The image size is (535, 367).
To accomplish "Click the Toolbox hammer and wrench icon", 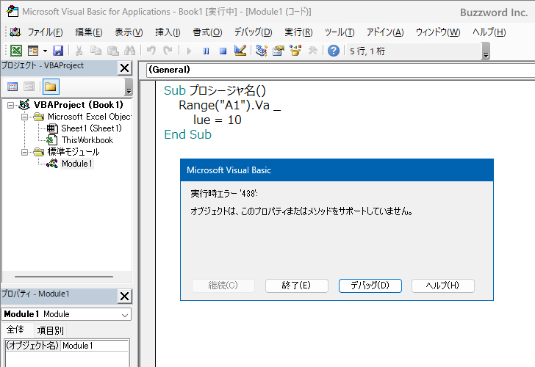I will pos(312,51).
